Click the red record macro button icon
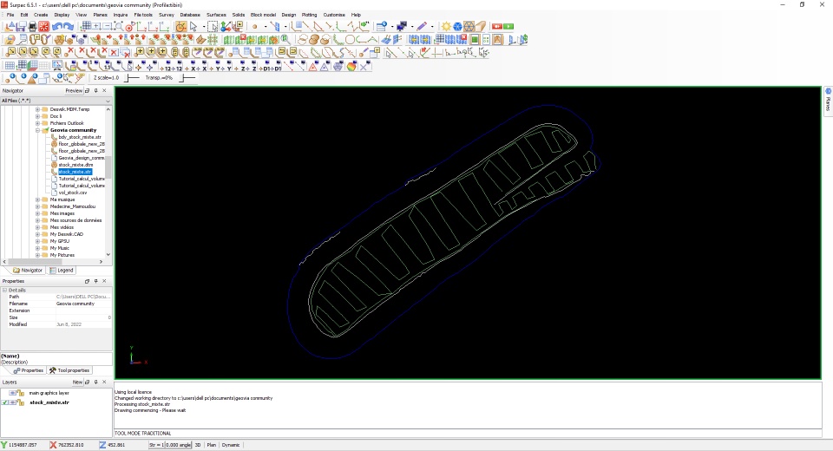 click(497, 26)
